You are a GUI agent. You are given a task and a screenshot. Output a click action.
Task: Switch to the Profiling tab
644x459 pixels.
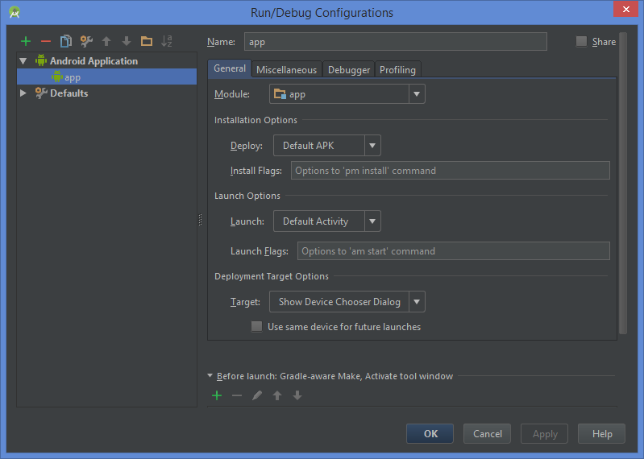coord(397,70)
